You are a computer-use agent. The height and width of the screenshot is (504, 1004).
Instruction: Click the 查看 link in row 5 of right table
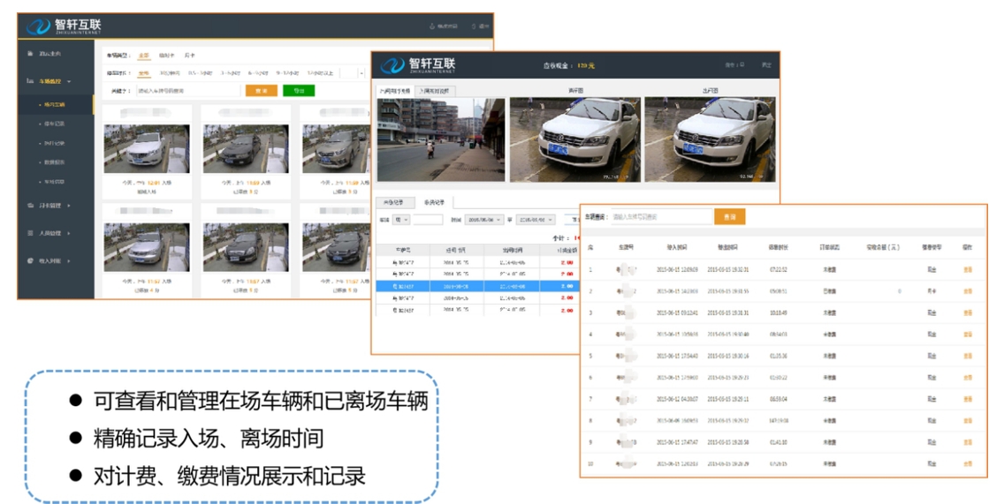(x=968, y=357)
